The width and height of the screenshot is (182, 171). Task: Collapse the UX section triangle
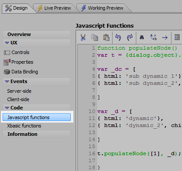7,43
